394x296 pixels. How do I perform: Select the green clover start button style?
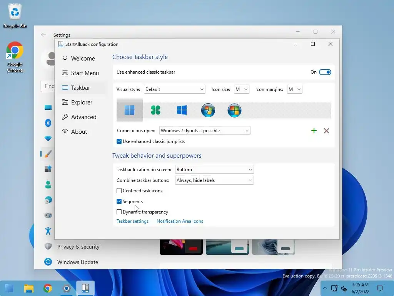155,110
